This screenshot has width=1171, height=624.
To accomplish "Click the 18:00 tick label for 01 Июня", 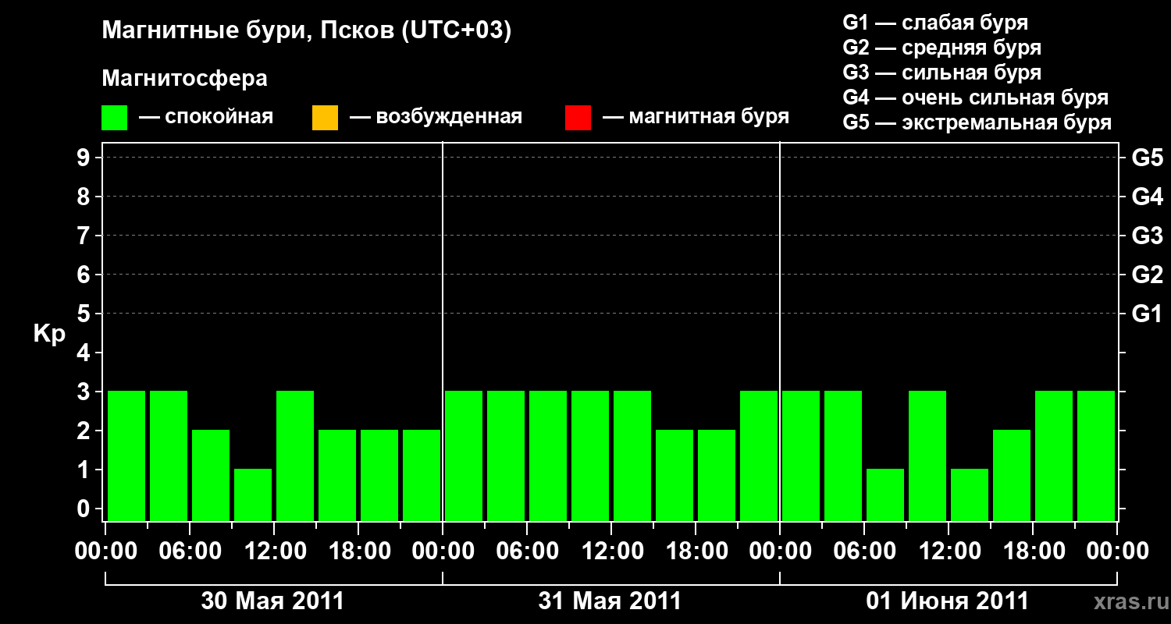I will [1033, 551].
